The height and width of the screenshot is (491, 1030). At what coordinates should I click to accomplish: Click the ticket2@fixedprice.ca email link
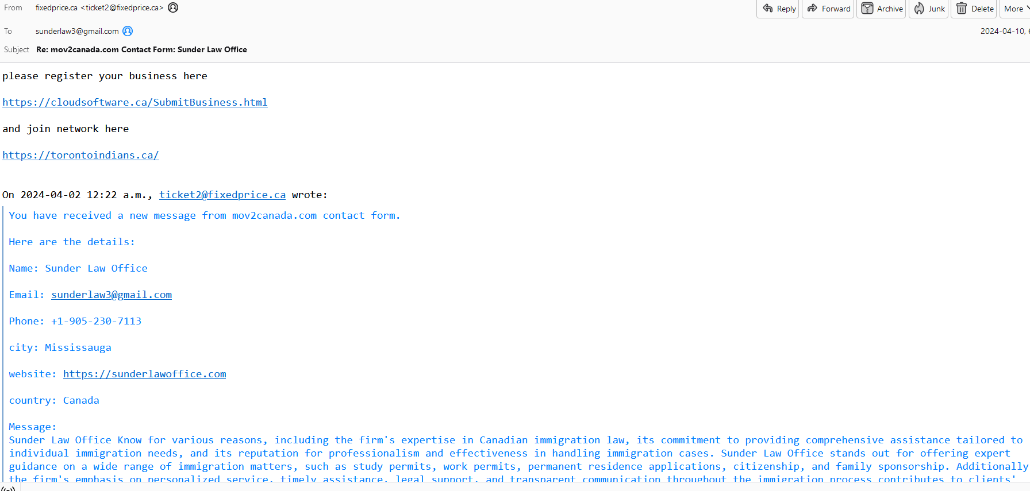click(x=222, y=195)
